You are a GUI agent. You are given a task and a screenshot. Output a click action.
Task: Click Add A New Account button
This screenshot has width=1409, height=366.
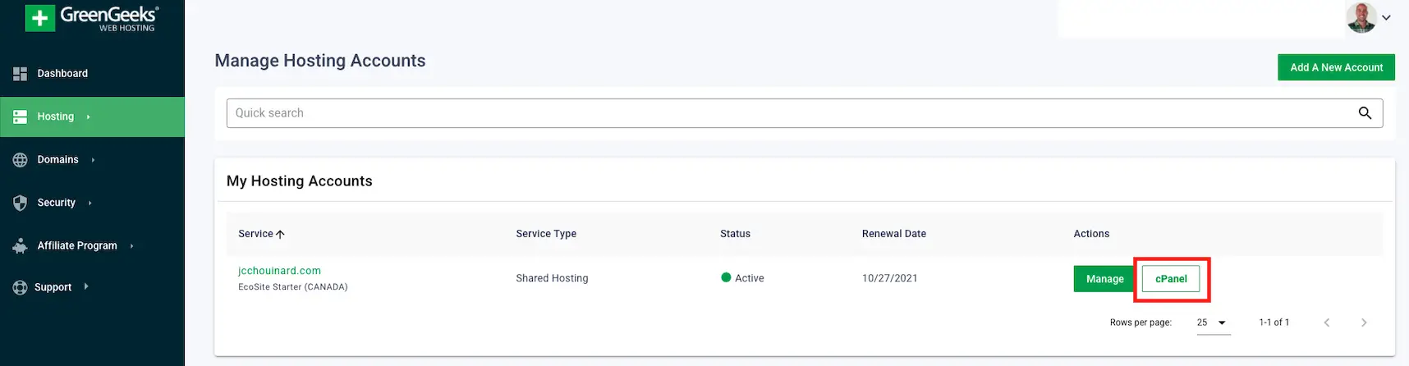tap(1336, 67)
